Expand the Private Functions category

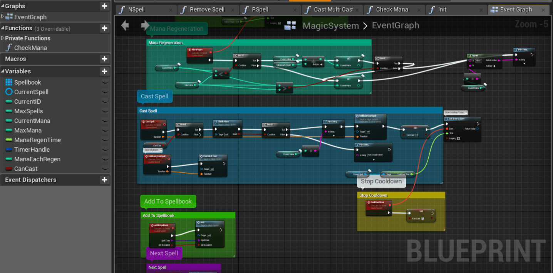point(3,38)
